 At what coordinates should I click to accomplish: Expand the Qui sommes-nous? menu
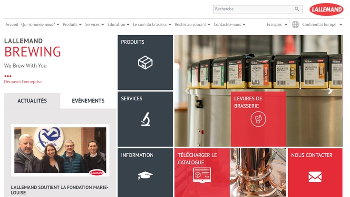click(x=40, y=24)
